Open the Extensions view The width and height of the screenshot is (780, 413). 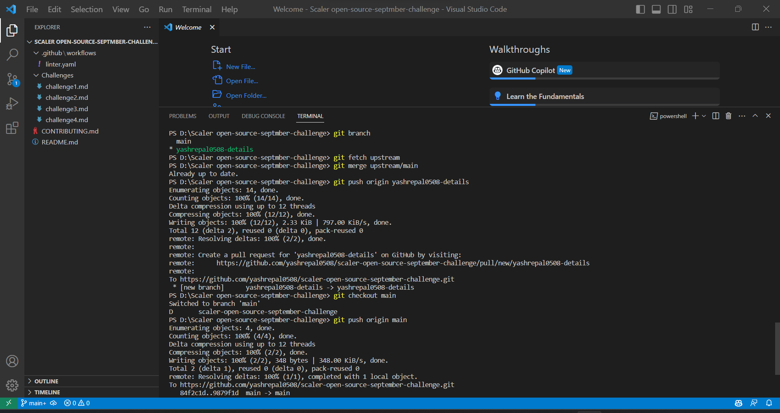coord(12,128)
